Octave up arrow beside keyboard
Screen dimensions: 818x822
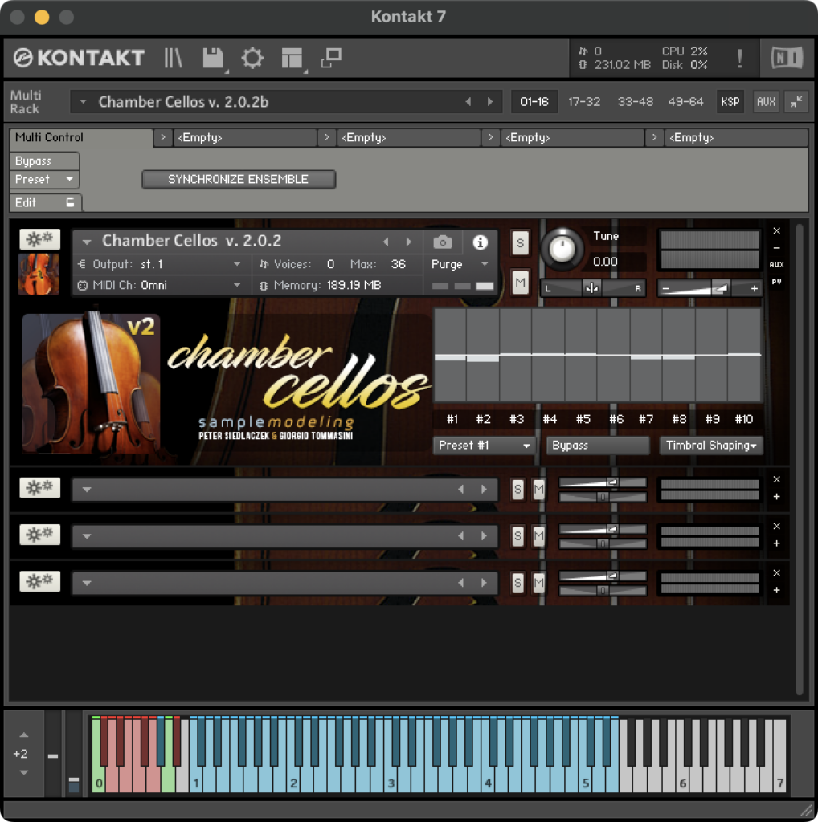[23, 735]
